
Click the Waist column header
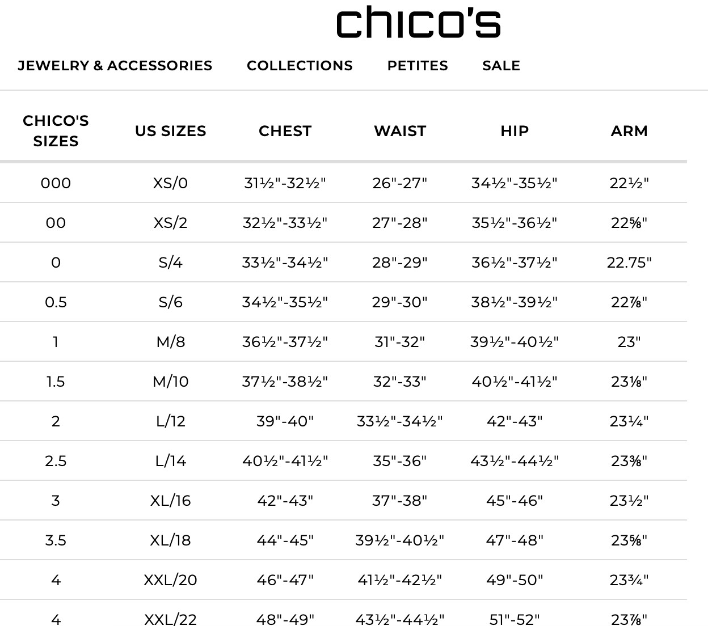click(400, 131)
